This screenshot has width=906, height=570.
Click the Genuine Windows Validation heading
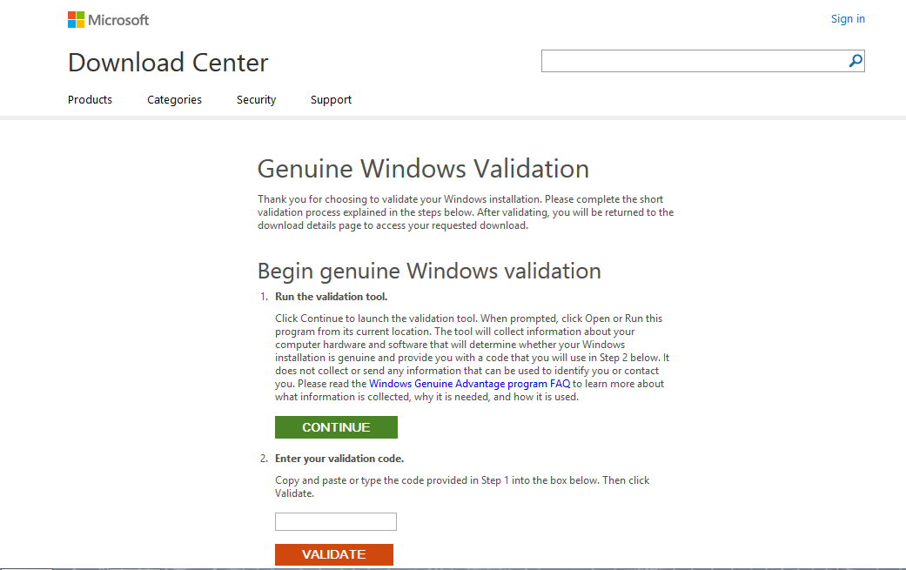click(x=423, y=169)
